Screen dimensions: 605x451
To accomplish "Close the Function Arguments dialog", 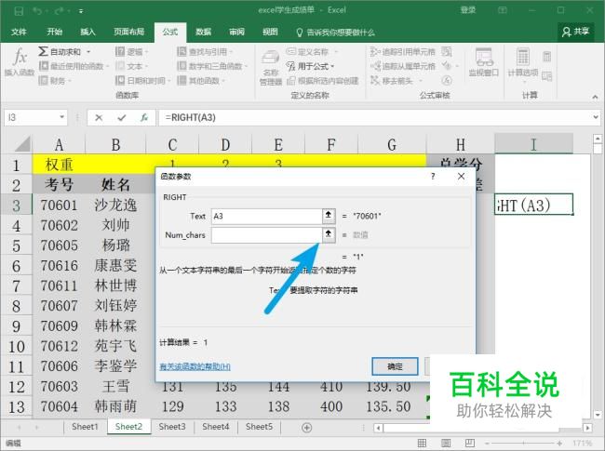I will click(x=461, y=177).
